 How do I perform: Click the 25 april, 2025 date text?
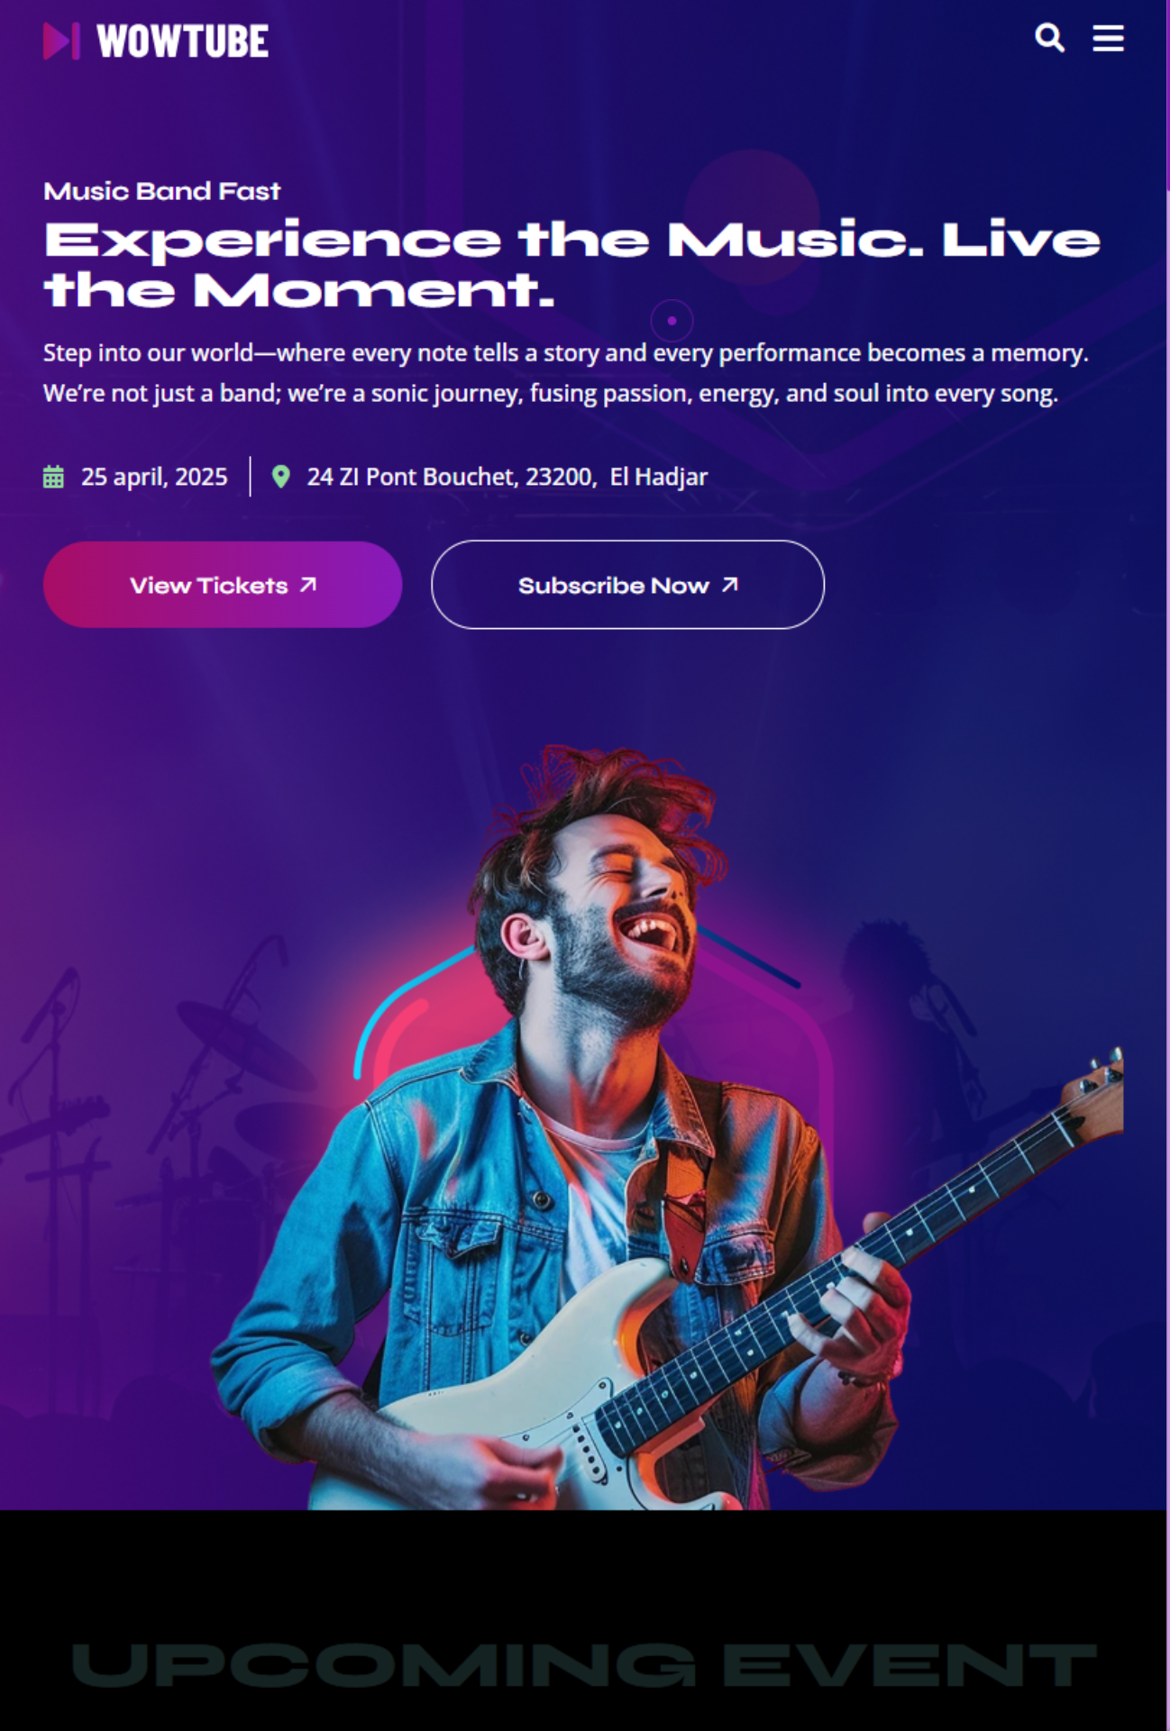pos(154,477)
